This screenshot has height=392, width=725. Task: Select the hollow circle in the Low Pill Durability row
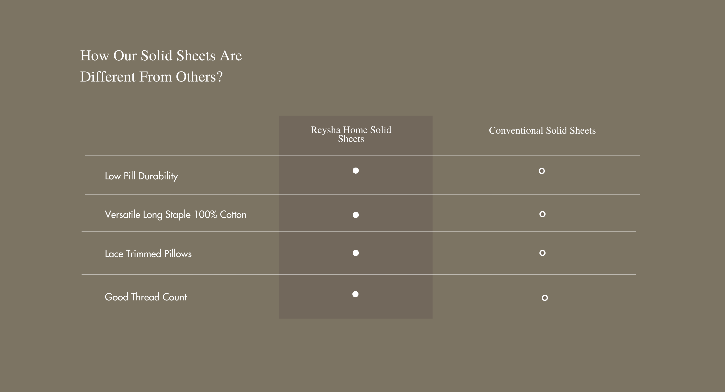coord(541,171)
